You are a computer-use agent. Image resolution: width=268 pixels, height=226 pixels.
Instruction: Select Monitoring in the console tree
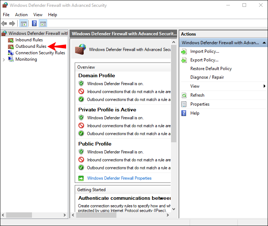tap(26, 59)
